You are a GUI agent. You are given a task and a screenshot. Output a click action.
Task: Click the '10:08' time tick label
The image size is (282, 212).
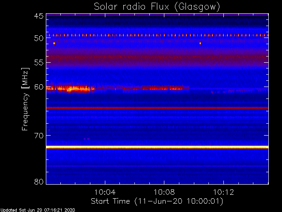point(164,192)
